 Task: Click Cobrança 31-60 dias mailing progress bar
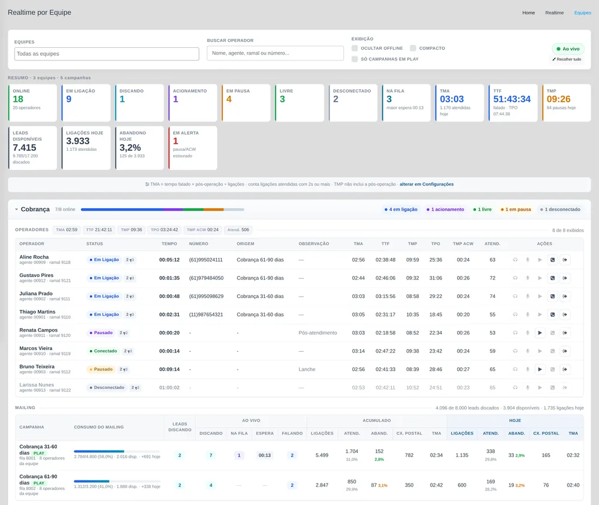117,452
